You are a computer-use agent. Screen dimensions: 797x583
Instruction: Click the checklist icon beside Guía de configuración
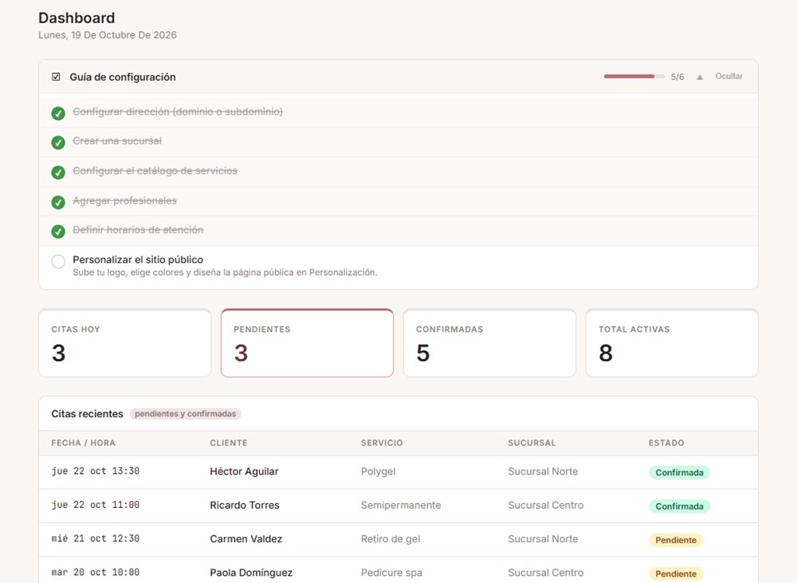click(56, 77)
